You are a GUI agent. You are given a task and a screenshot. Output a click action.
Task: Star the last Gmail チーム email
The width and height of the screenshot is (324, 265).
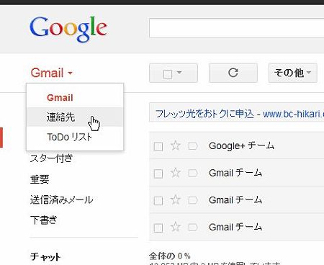point(176,227)
